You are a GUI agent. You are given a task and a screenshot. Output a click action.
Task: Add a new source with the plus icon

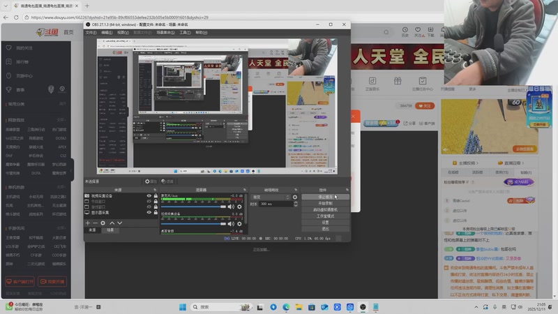click(x=88, y=223)
